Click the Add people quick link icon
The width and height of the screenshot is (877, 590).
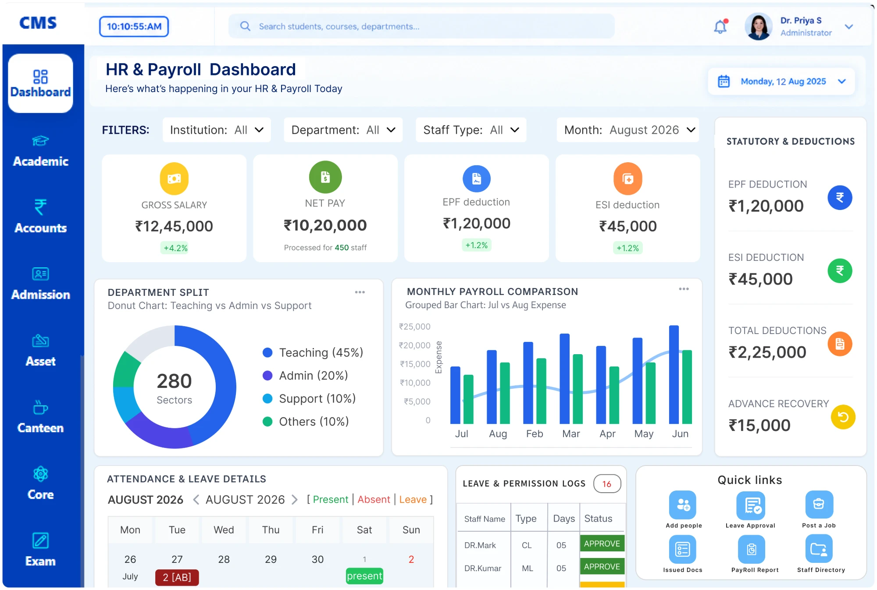coord(683,505)
